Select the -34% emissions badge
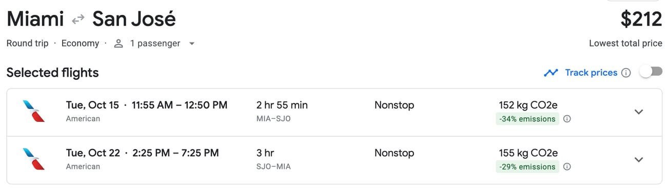This screenshot has width=667, height=194. (x=527, y=119)
